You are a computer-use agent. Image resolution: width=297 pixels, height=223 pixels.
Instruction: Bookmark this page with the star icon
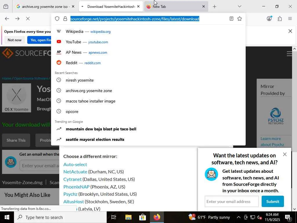click(x=240, y=19)
